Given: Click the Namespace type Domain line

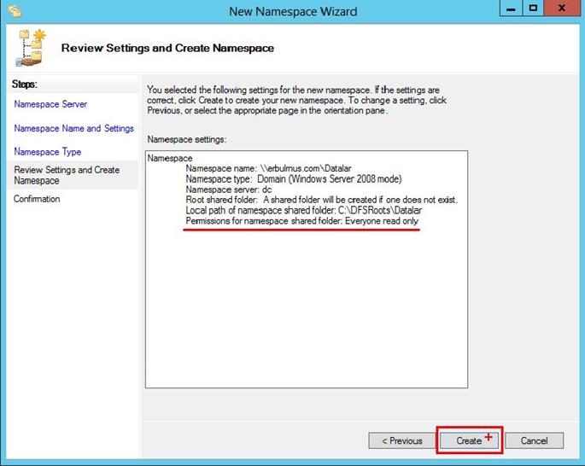Looking at the screenshot, I should 293,179.
